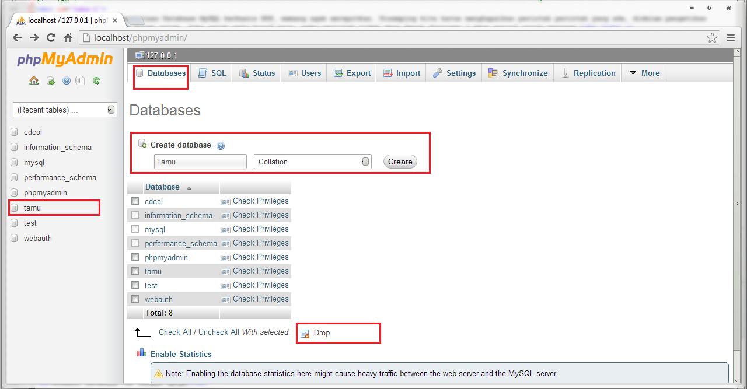Image resolution: width=747 pixels, height=389 pixels.
Task: Open the phpMyAdmin documentation help icon
Action: click(66, 81)
